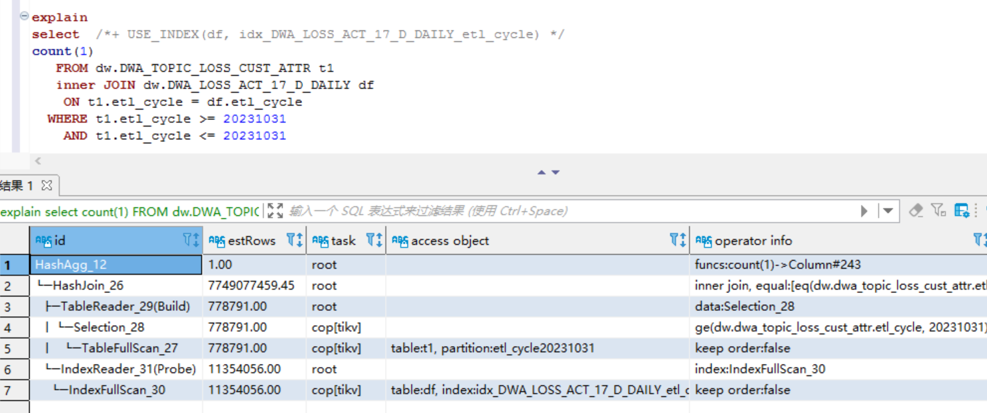Click the filter icon on access object column

click(x=678, y=241)
